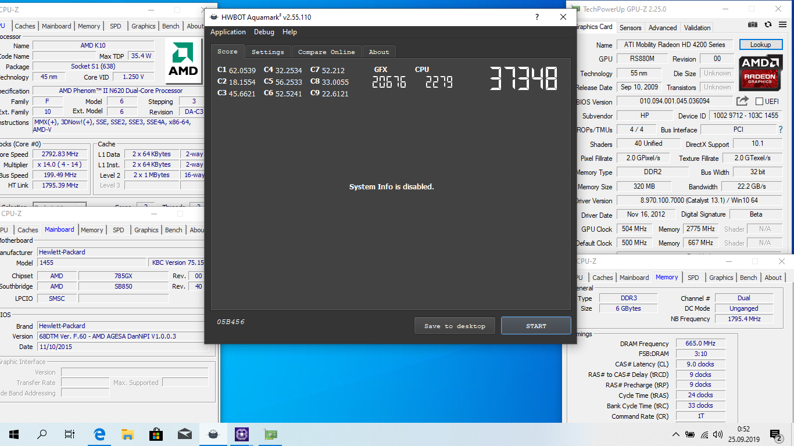The image size is (794, 446).
Task: Click the START benchmark button
Action: (x=536, y=326)
